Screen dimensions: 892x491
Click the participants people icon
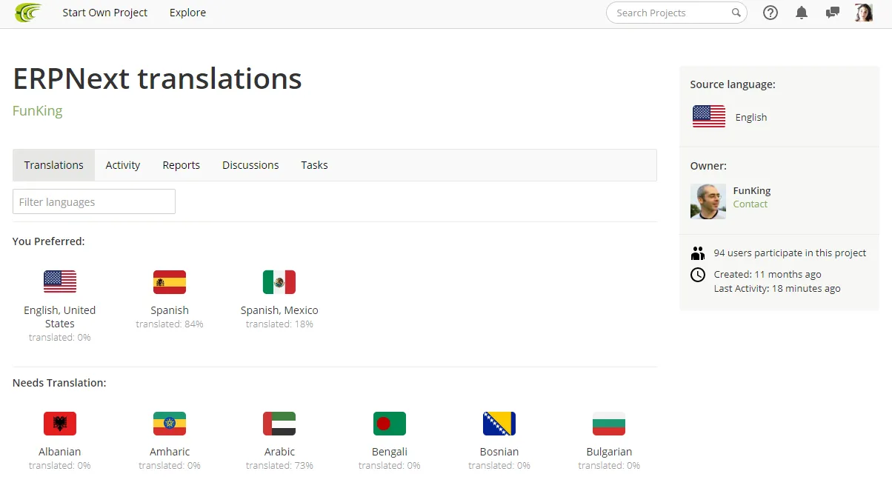click(x=698, y=253)
